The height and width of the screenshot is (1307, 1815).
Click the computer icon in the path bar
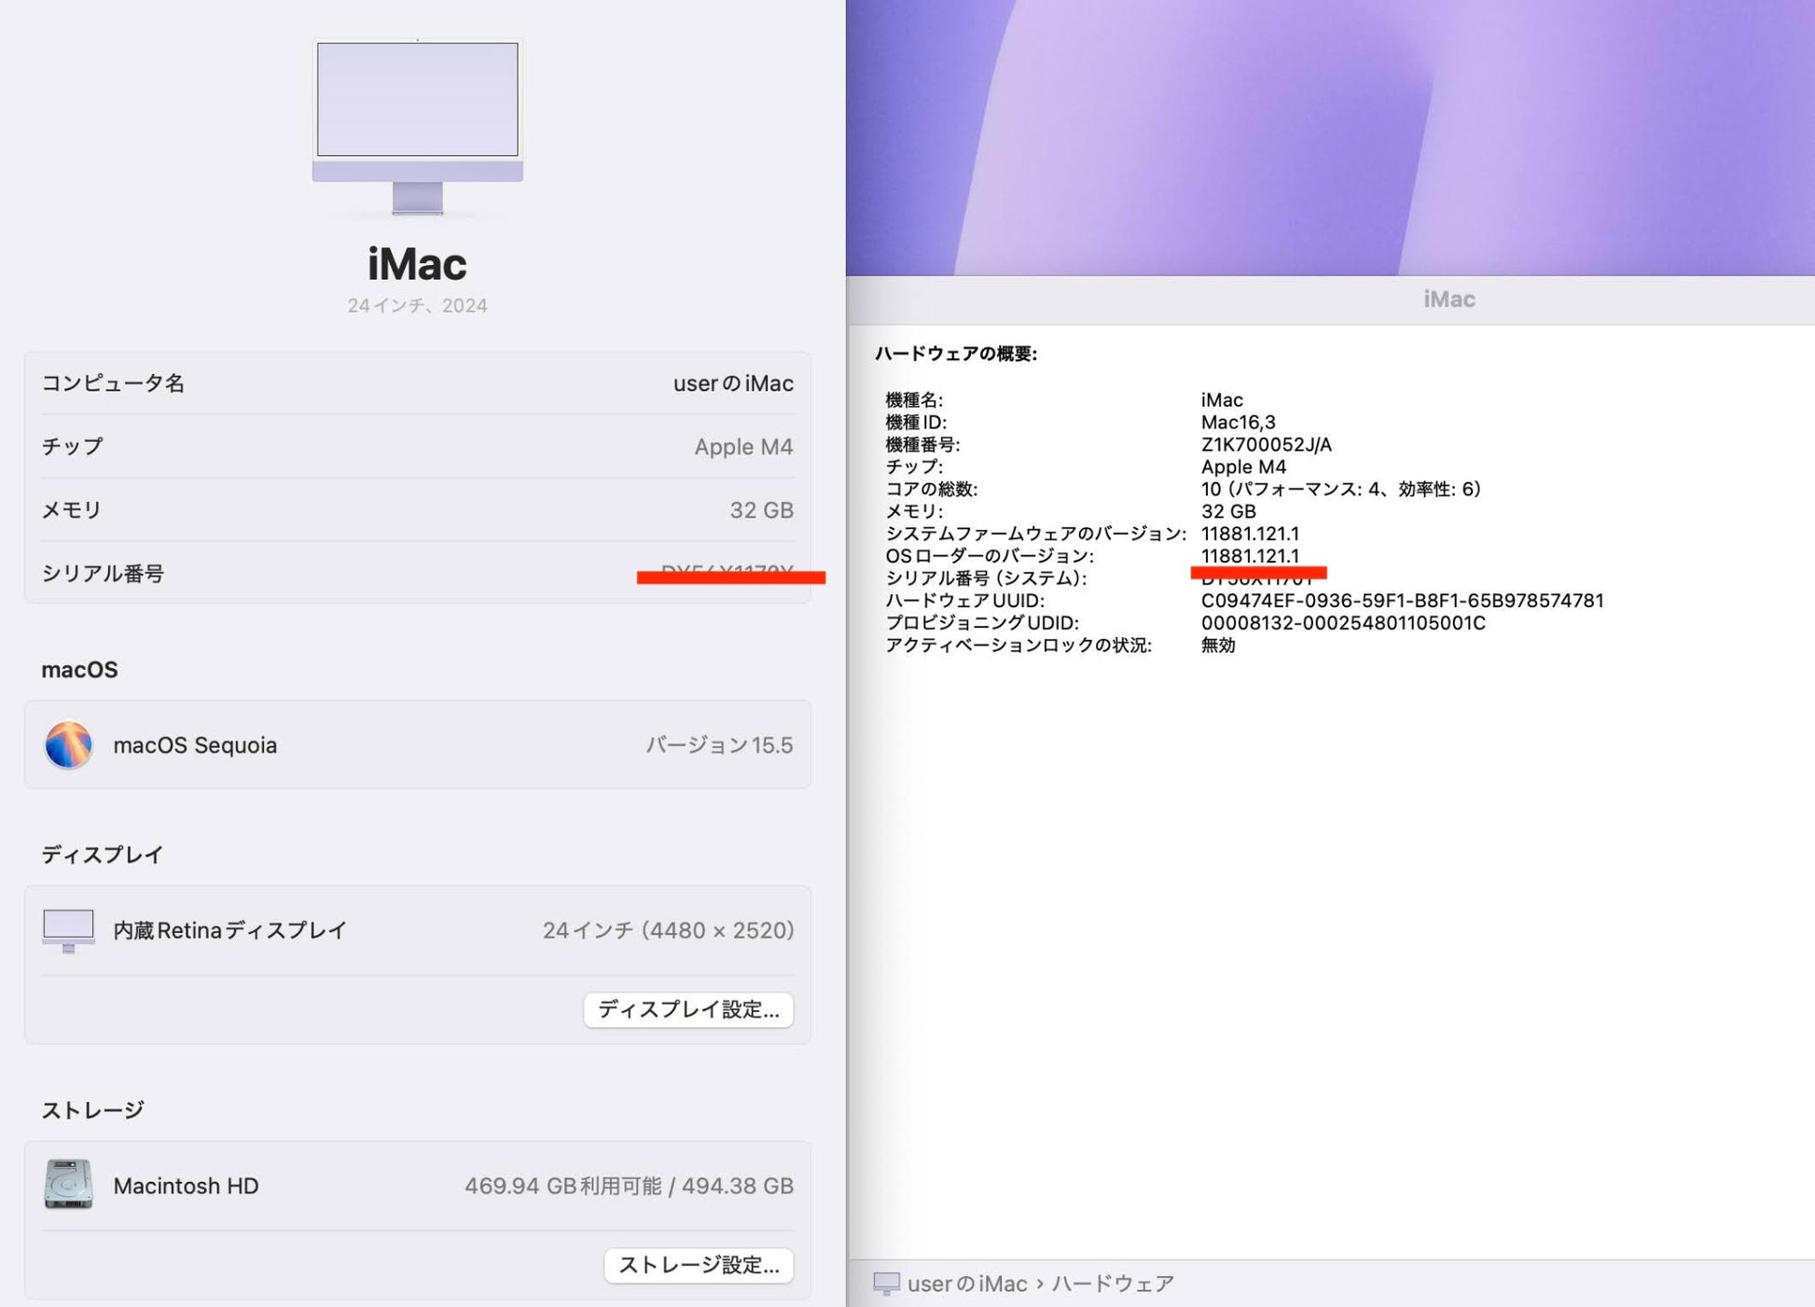click(886, 1284)
